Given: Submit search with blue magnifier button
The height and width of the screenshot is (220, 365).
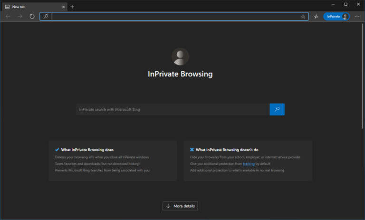Looking at the screenshot, I should point(277,109).
